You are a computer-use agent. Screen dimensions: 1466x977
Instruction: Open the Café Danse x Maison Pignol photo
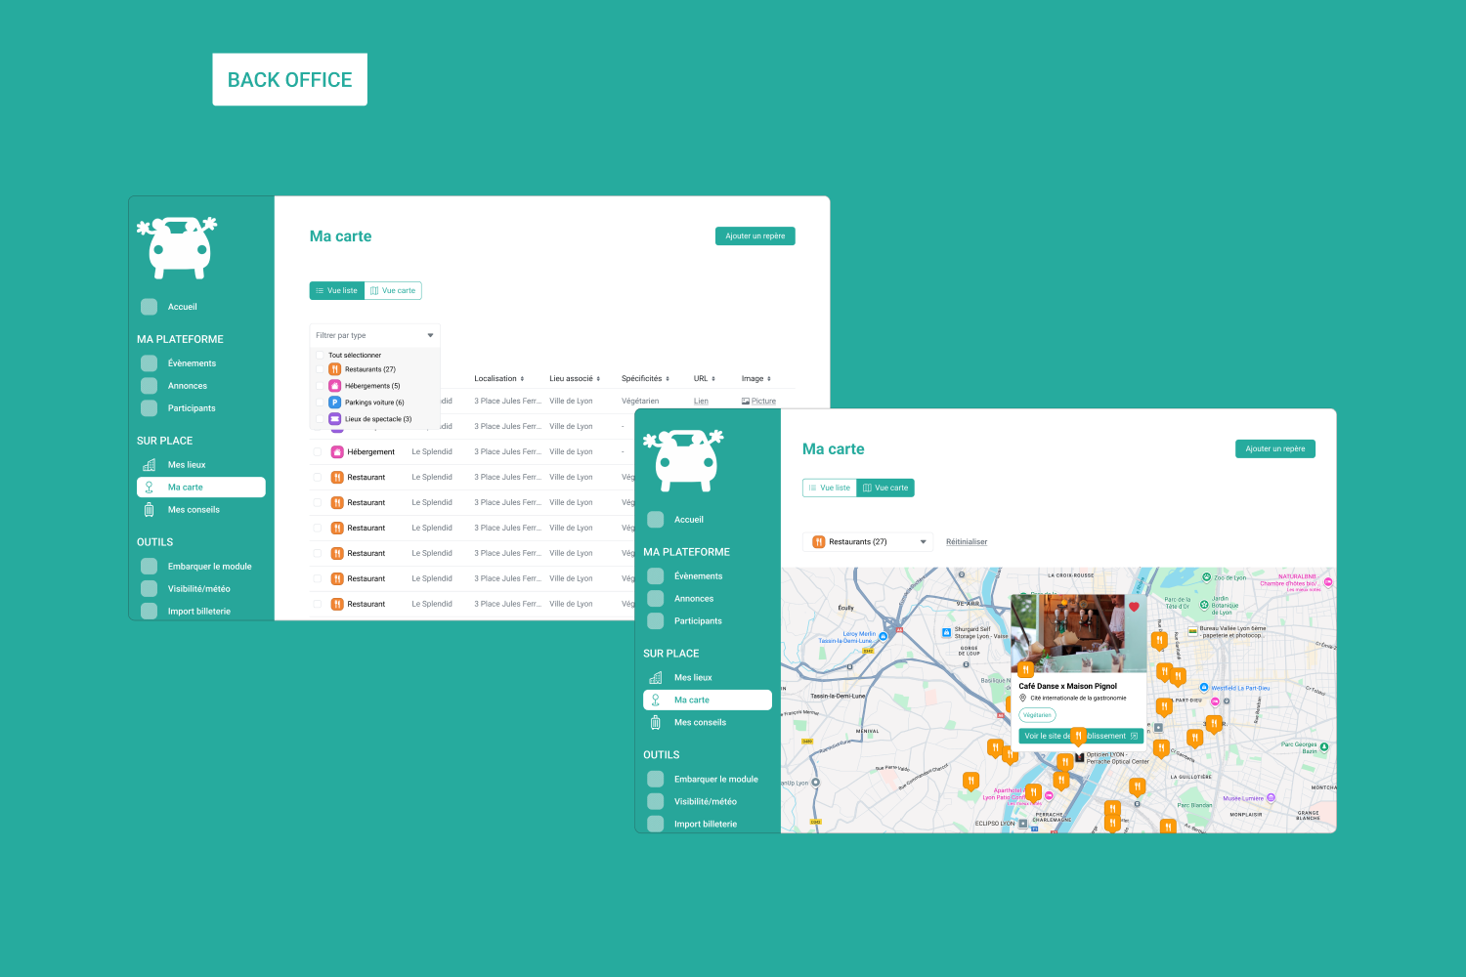tap(1078, 633)
